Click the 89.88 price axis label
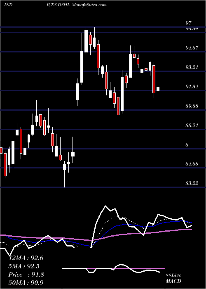The height and width of the screenshot is (289, 206). (192, 106)
